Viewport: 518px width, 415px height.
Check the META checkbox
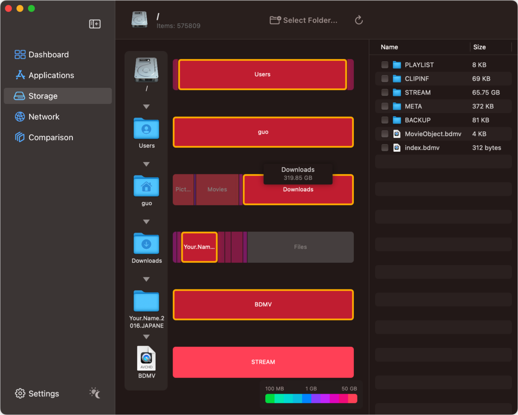click(x=385, y=107)
